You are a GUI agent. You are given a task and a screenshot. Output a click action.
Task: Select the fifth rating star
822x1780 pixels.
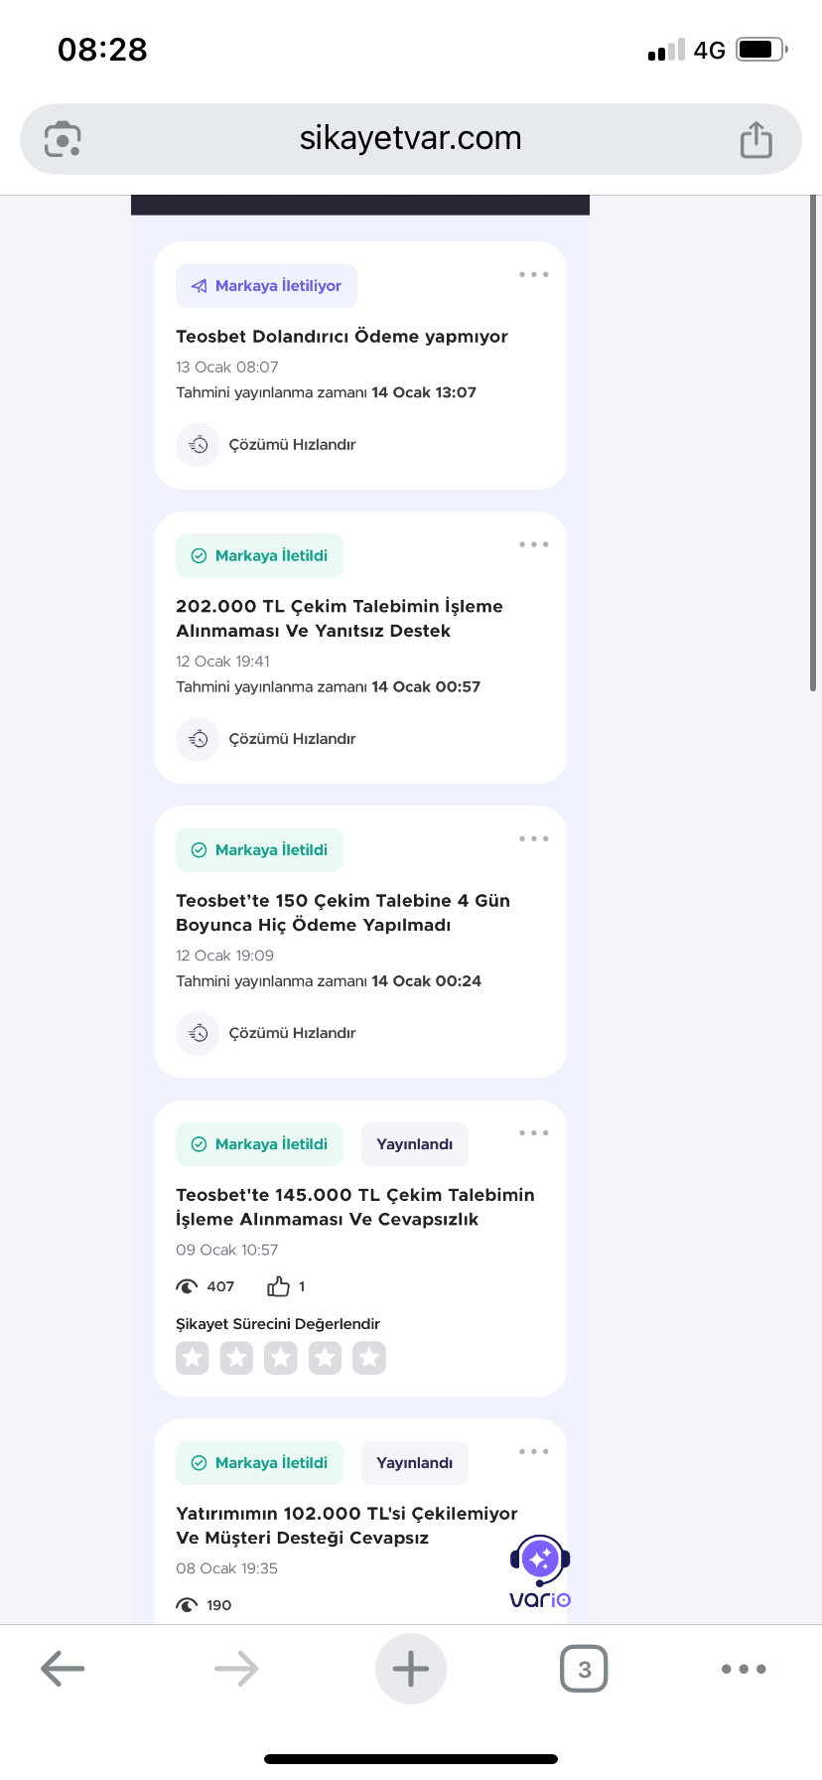369,1358
